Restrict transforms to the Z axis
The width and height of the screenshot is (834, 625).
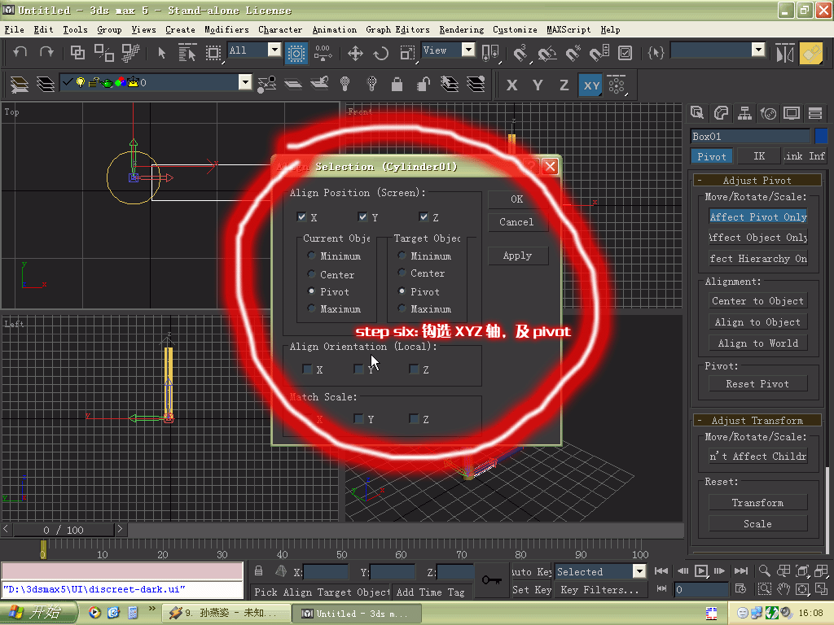click(x=564, y=85)
